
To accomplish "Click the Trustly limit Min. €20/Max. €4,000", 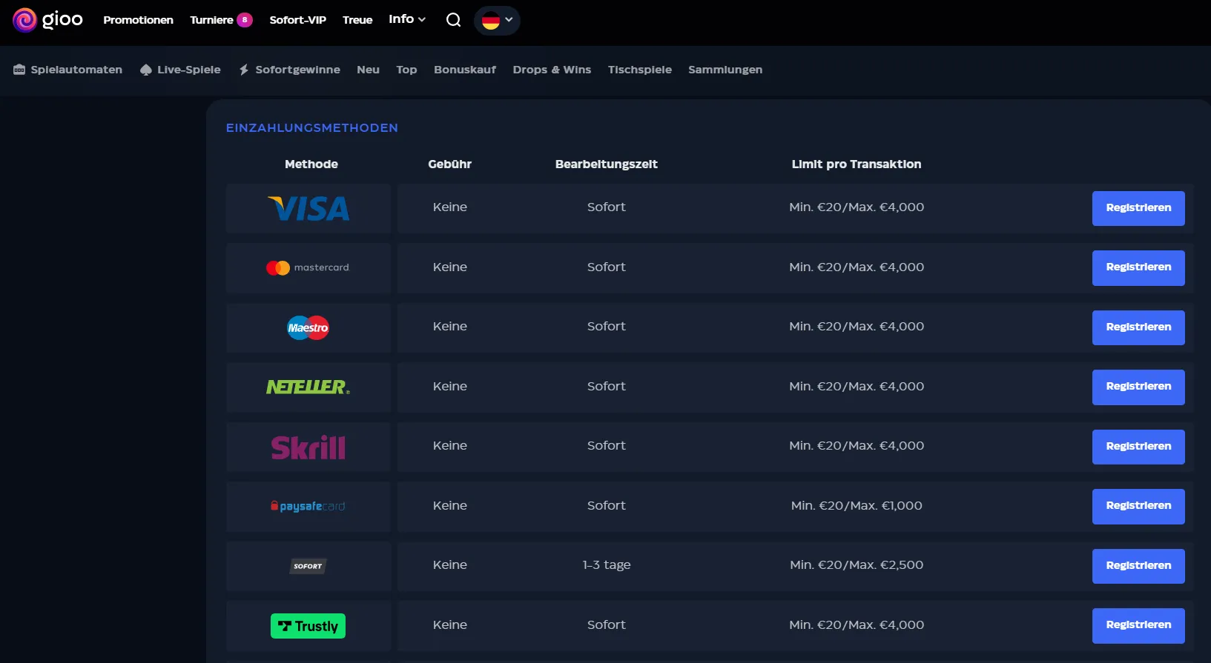I will tap(857, 624).
